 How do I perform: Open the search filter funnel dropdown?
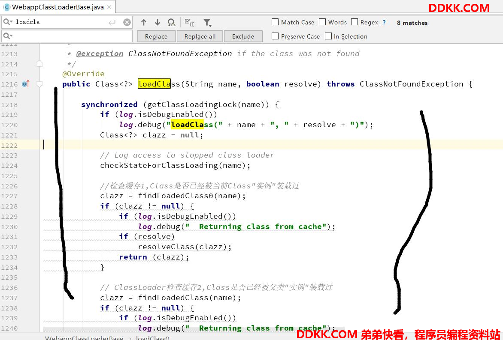pyautogui.click(x=207, y=22)
